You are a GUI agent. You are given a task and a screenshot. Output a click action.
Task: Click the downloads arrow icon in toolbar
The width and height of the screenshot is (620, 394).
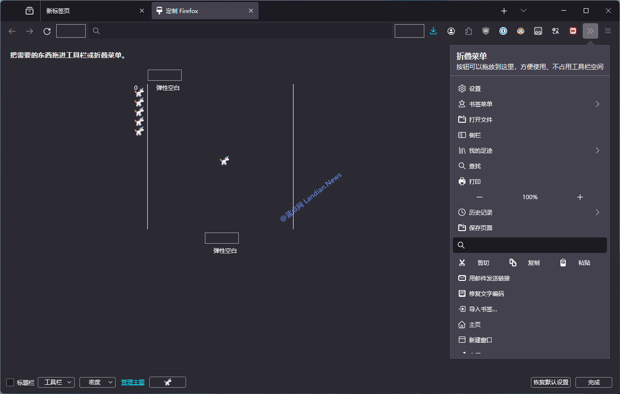tap(434, 31)
